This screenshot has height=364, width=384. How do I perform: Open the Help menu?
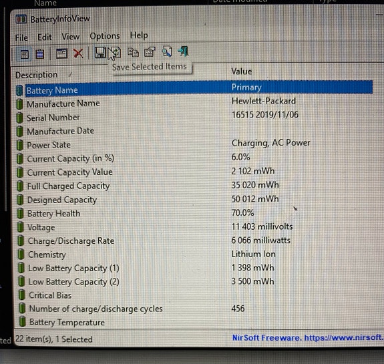coord(139,35)
